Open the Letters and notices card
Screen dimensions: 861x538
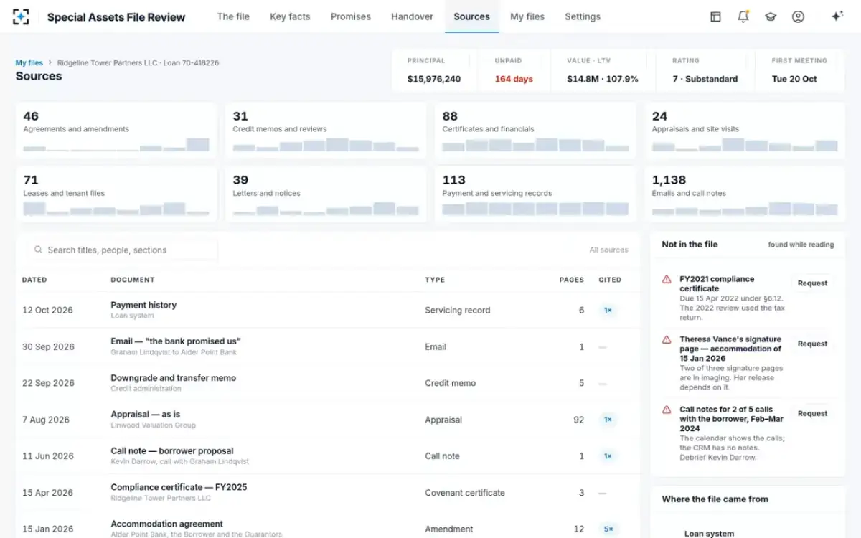coord(326,194)
